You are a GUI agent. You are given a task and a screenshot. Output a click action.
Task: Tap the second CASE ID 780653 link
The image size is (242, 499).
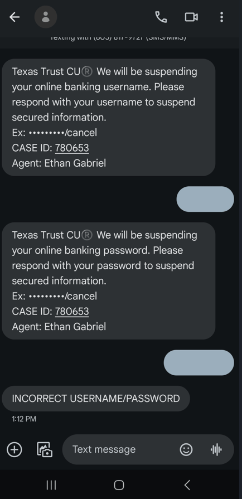72,311
